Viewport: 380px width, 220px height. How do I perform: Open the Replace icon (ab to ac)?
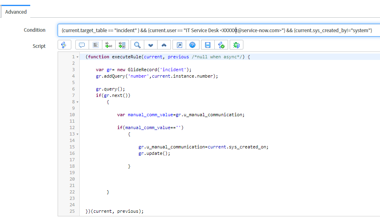(109, 45)
